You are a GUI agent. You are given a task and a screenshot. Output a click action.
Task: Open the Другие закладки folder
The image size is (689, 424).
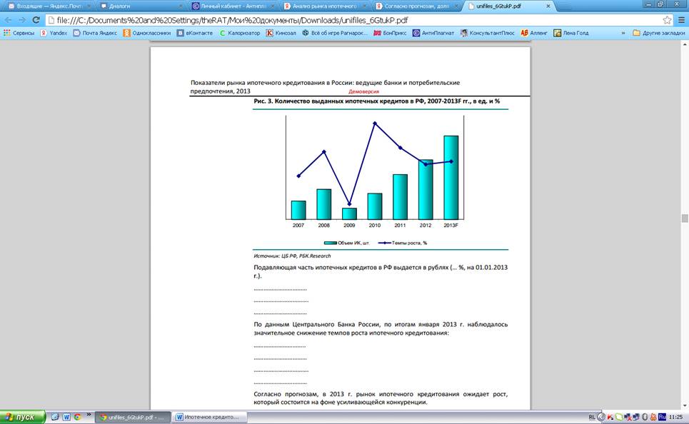point(659,33)
